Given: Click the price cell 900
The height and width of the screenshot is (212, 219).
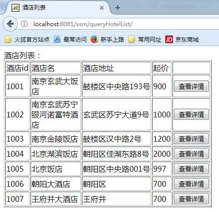Looking at the screenshot, I should pyautogui.click(x=162, y=86).
